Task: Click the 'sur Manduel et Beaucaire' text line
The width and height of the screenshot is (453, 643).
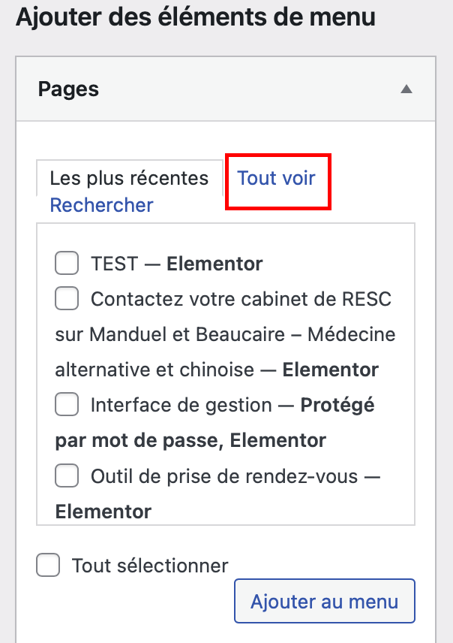Action: [x=176, y=335]
